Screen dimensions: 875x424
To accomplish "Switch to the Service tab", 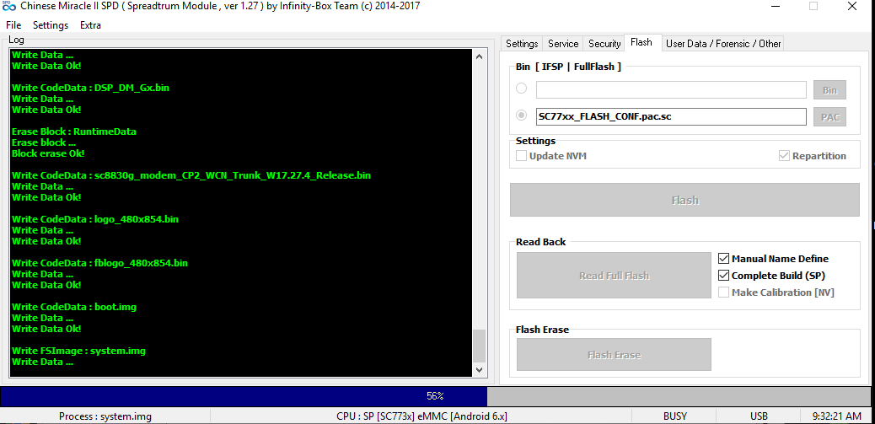I will pyautogui.click(x=563, y=44).
